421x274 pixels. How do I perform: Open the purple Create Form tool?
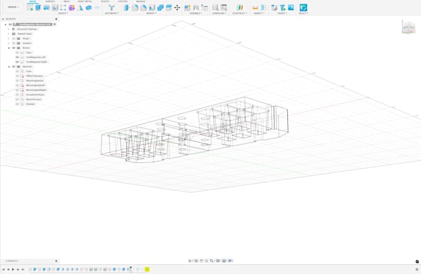pyautogui.click(x=72, y=7)
